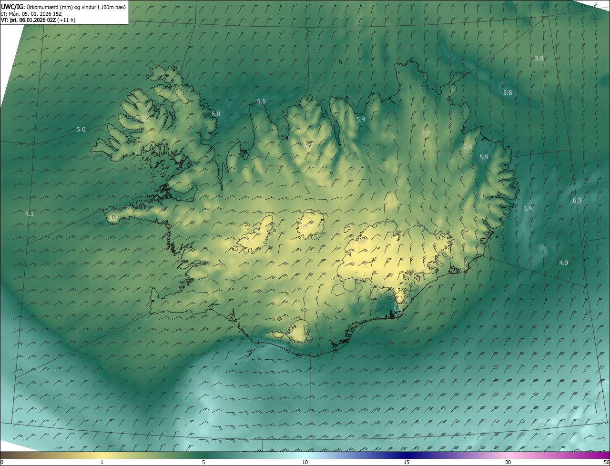Click the 50 tick on color scale
Viewport: 610px width, 466px height.
606,463
